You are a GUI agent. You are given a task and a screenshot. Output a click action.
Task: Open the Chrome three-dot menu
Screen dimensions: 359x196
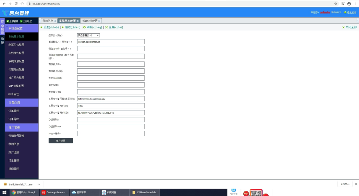(x=355, y=4)
